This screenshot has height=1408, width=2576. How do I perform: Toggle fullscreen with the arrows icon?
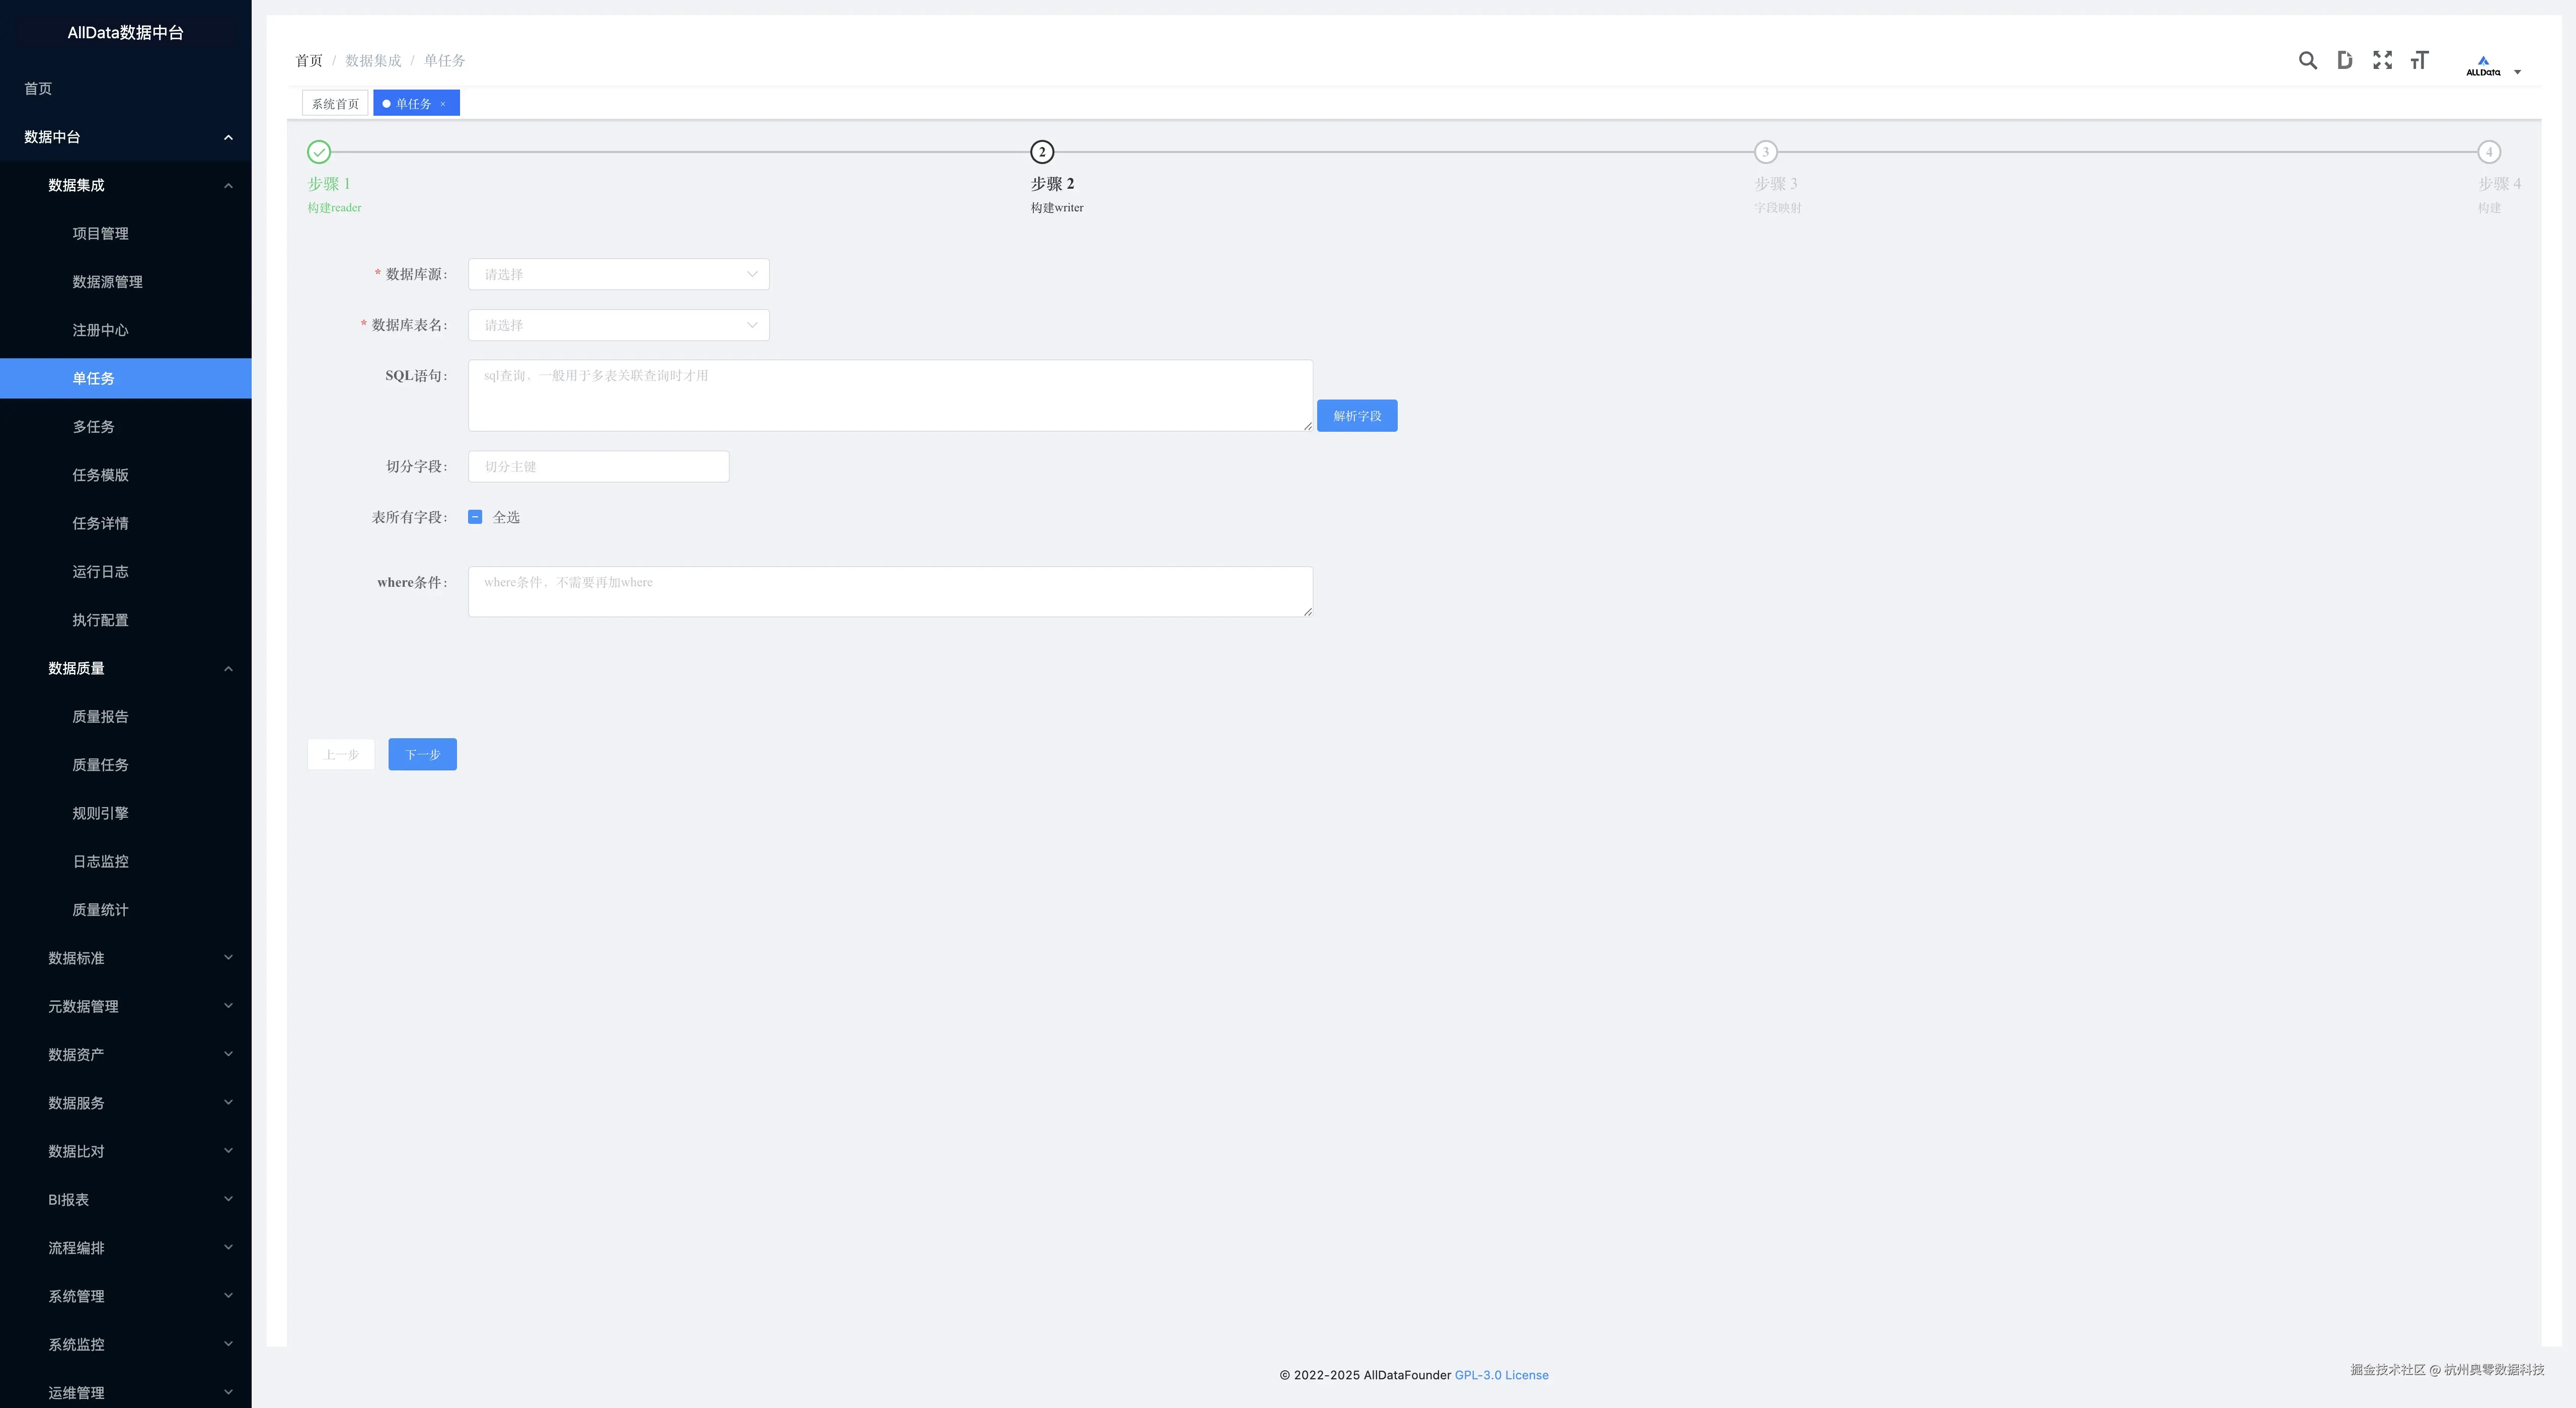click(x=2382, y=61)
